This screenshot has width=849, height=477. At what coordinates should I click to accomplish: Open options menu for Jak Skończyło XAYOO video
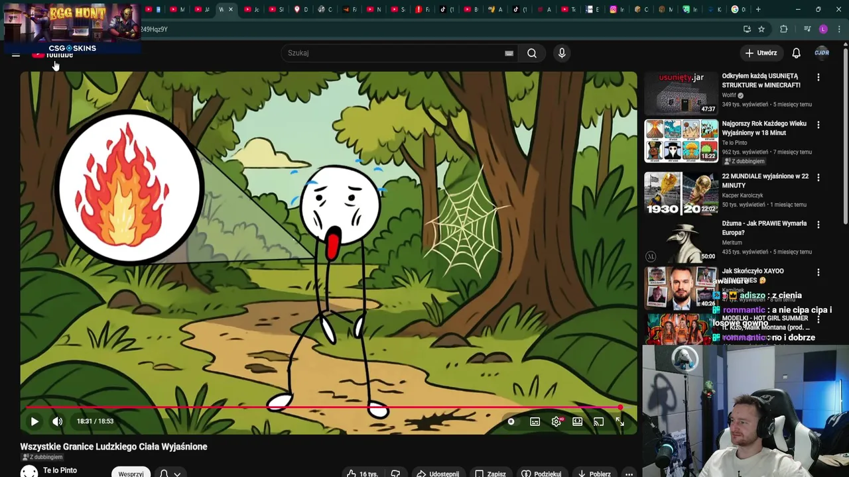818,272
